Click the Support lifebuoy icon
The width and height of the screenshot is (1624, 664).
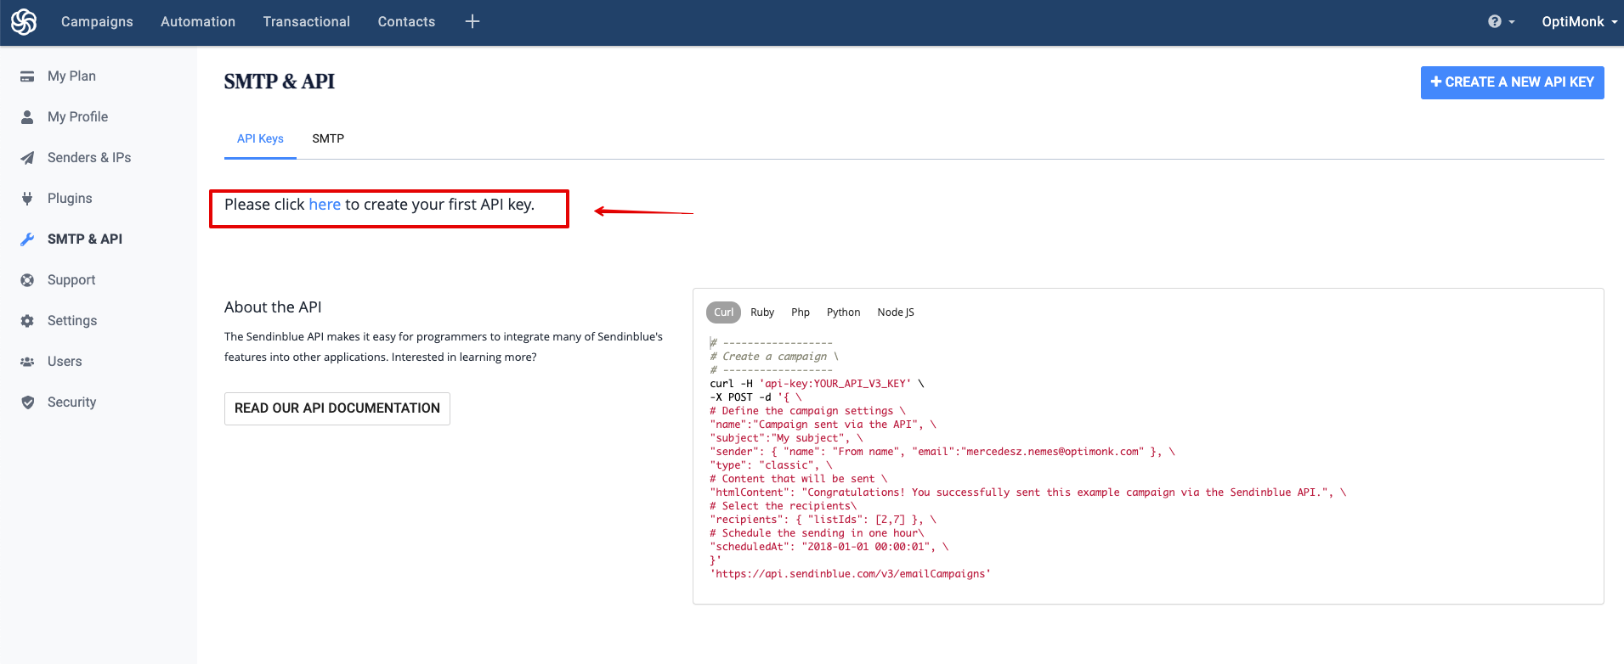[x=27, y=280]
